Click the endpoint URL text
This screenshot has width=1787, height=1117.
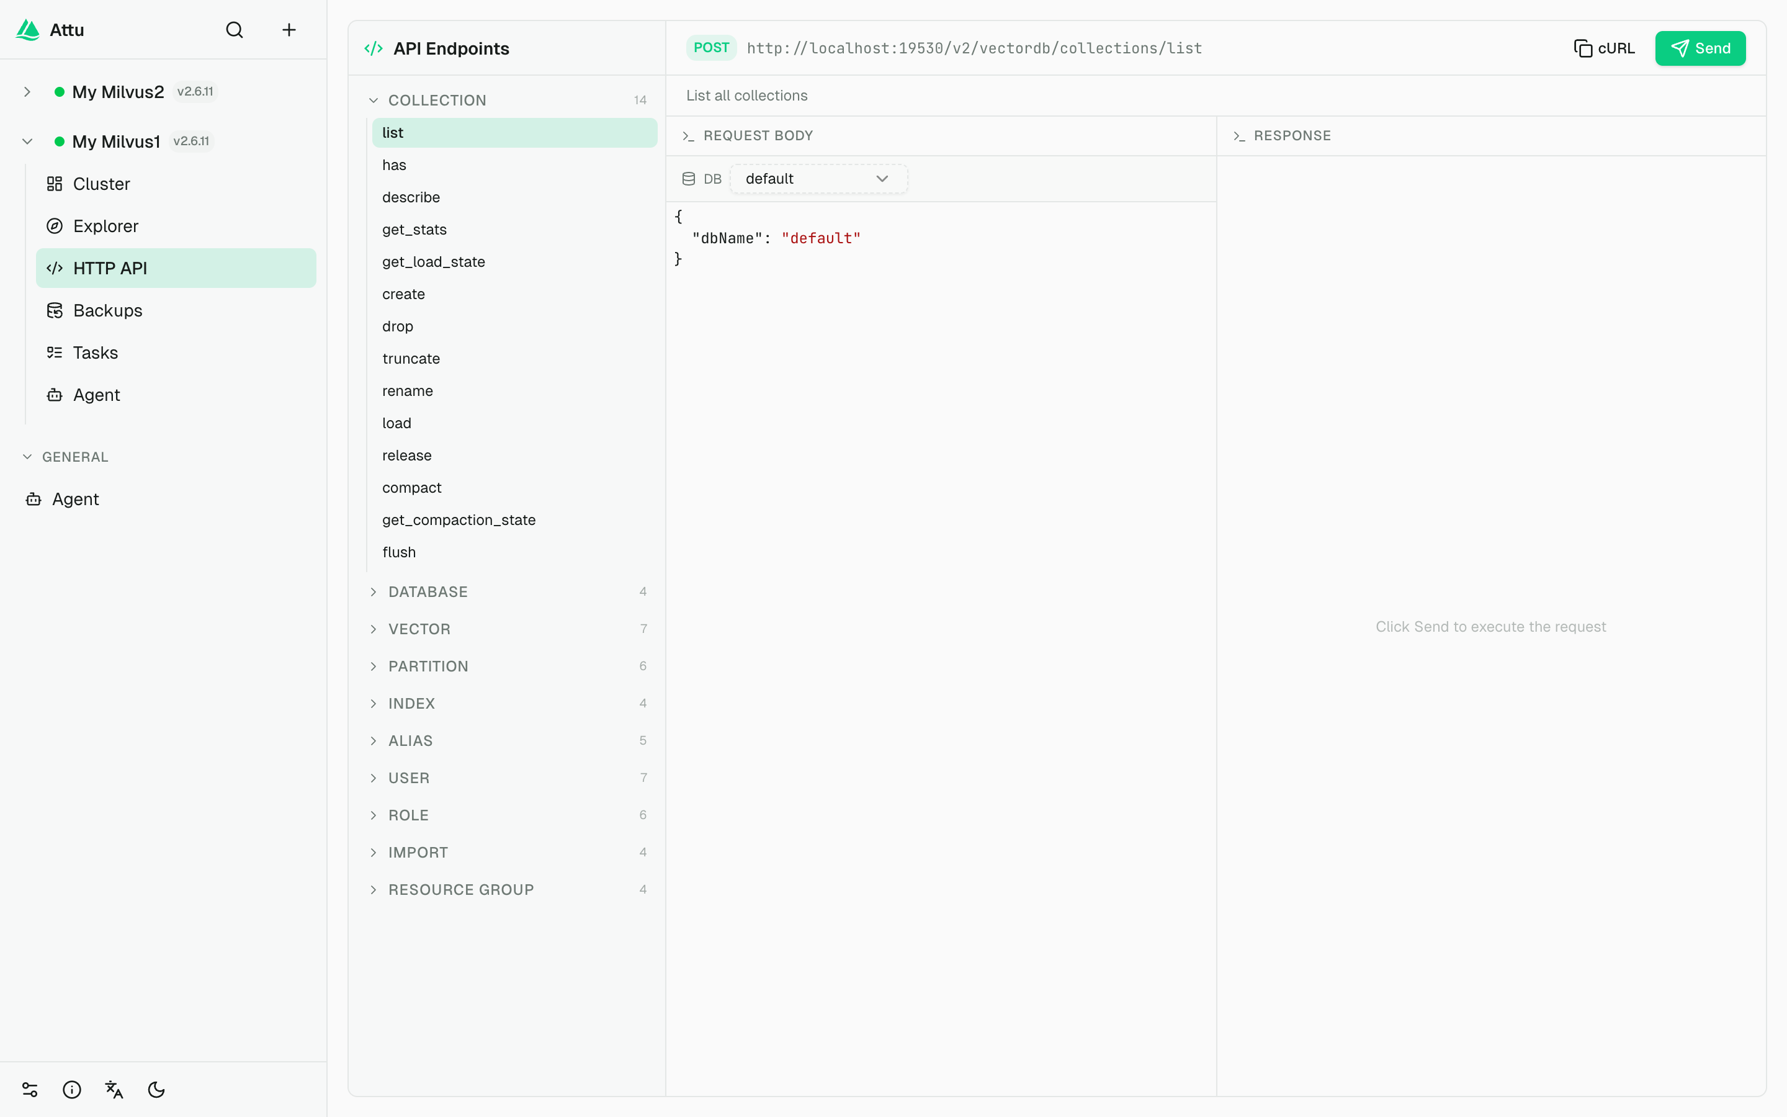[974, 48]
